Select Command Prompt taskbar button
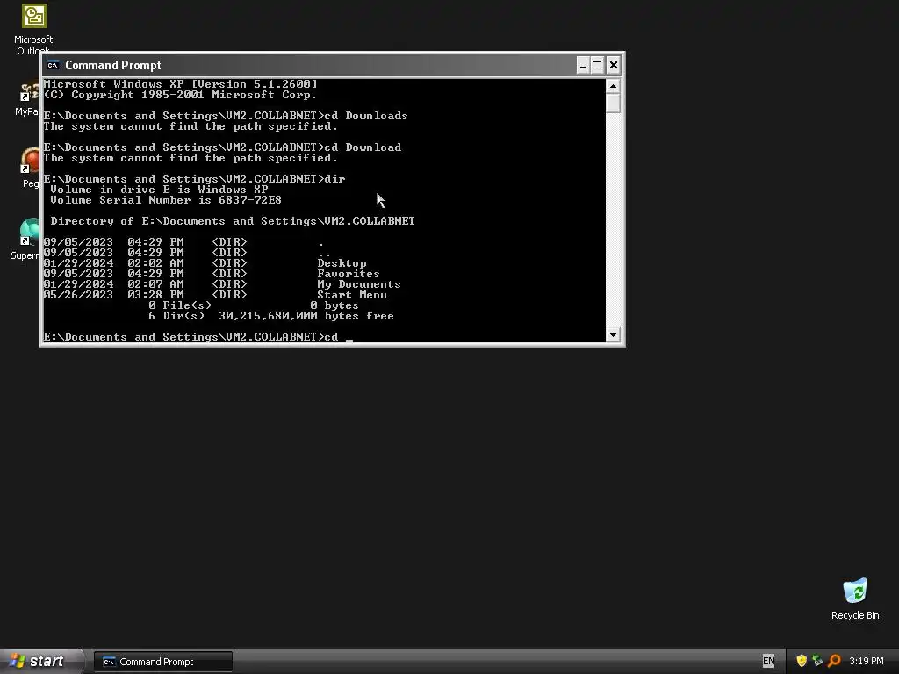Viewport: 899px width, 674px height. click(163, 662)
